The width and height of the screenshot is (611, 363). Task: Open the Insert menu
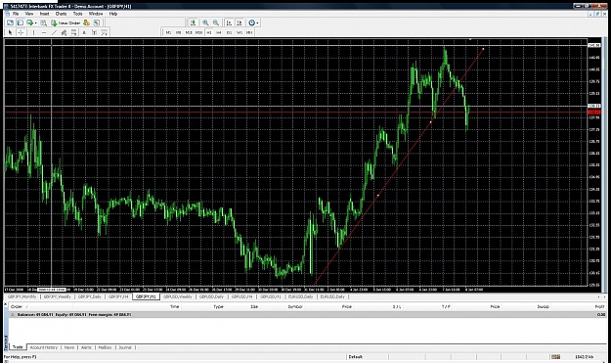(44, 14)
